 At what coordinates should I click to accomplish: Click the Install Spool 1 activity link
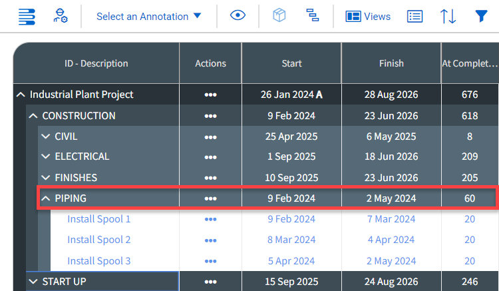click(99, 219)
